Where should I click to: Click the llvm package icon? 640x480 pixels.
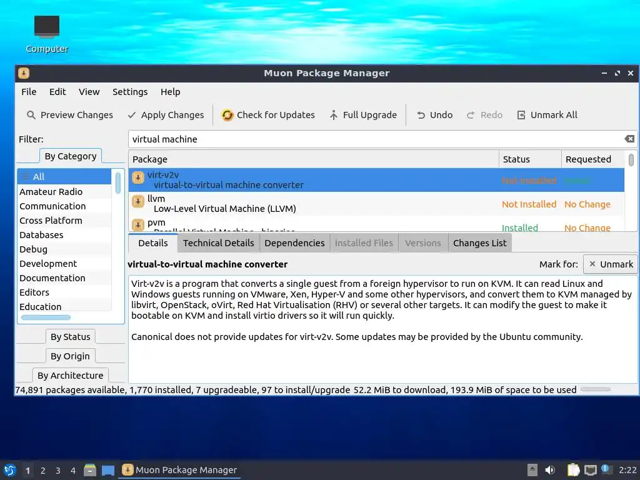point(138,201)
